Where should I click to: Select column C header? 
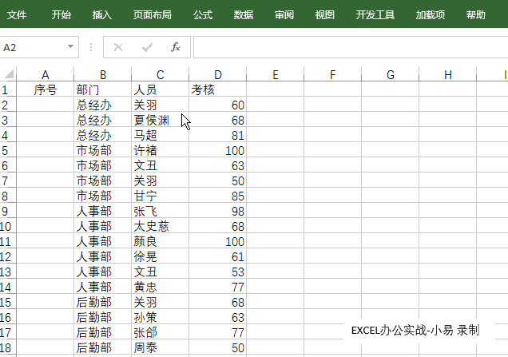[x=160, y=74]
